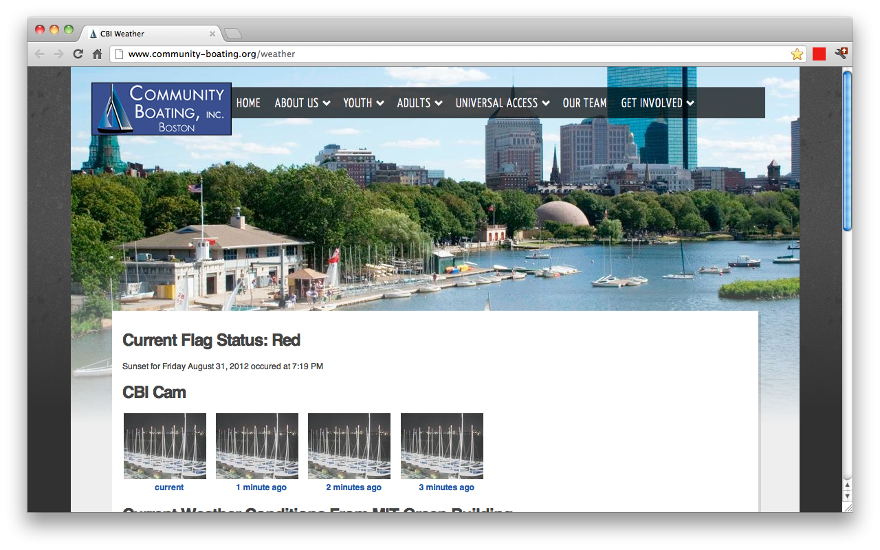Click the vertical scrollbar thumb
Screen dimensions: 880x550
pyautogui.click(x=847, y=150)
